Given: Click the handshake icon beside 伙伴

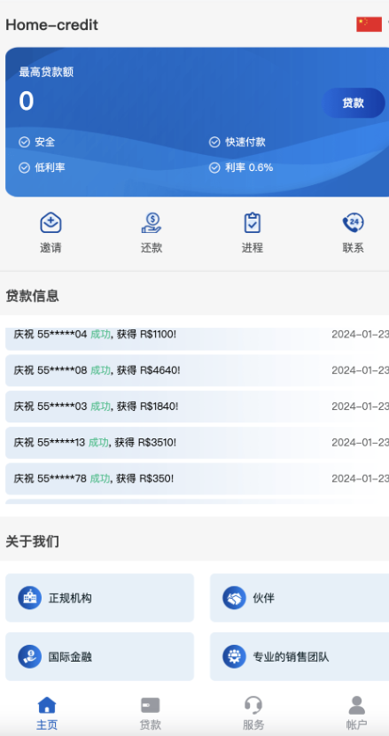Looking at the screenshot, I should [x=234, y=598].
